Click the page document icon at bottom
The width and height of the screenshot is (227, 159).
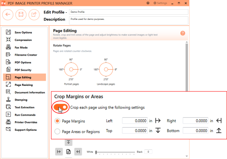[x=68, y=151]
